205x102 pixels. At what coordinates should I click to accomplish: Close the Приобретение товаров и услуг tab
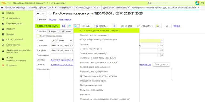(x=198, y=8)
